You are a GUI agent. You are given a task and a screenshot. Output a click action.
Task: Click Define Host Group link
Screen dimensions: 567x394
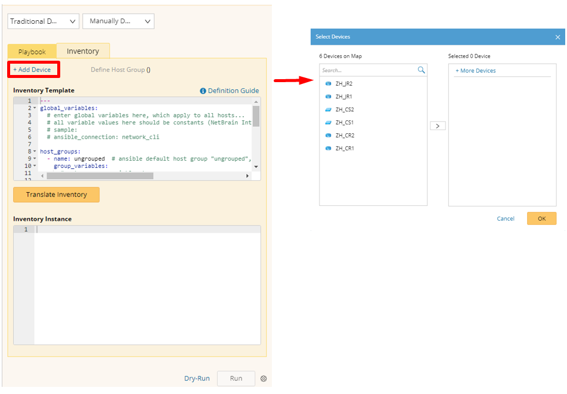click(120, 70)
